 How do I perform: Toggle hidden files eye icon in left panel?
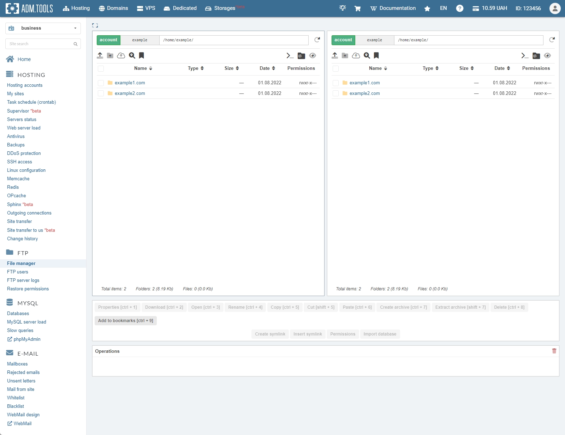click(313, 55)
